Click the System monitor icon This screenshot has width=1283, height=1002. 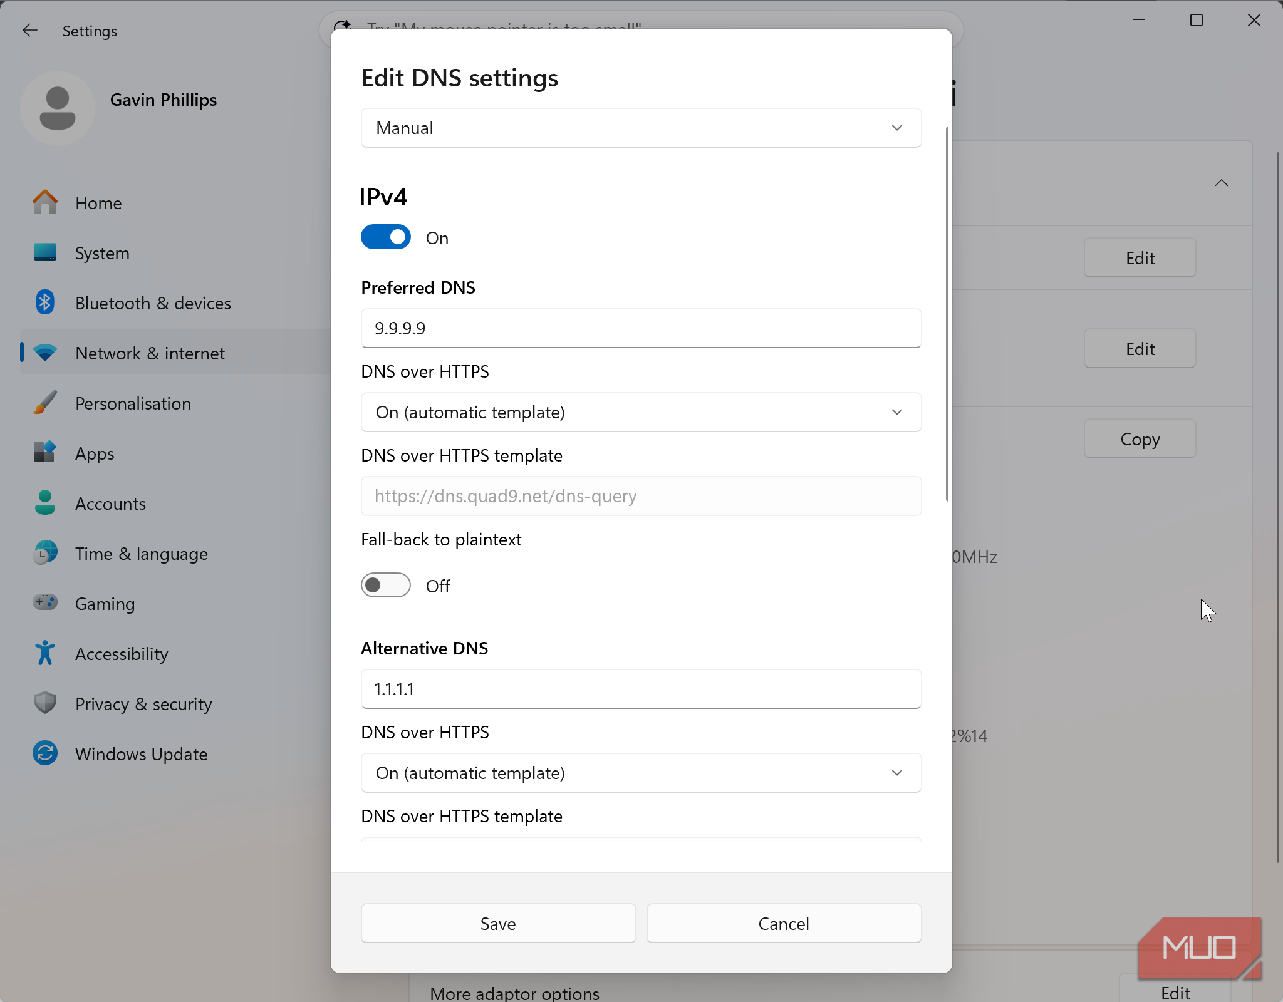point(44,253)
